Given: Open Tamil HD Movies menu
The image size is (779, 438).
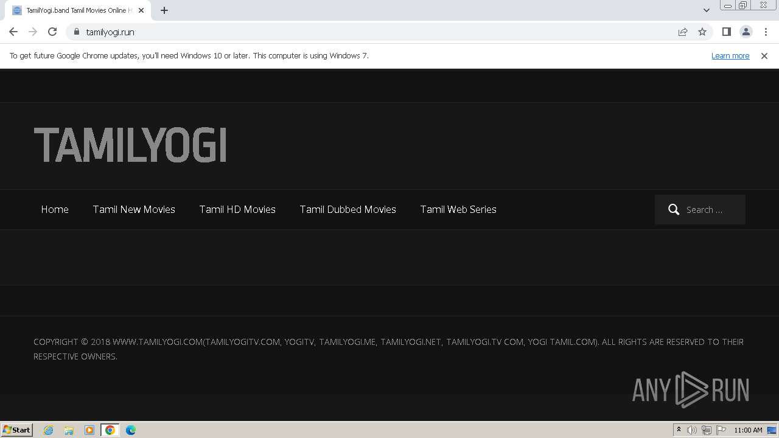Looking at the screenshot, I should (x=237, y=209).
